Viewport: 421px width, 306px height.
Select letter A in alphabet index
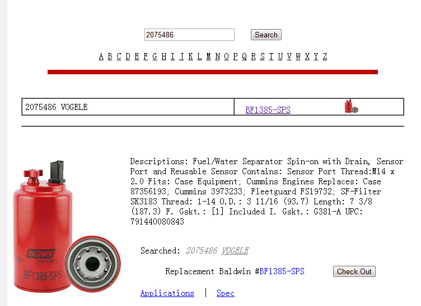(x=101, y=56)
